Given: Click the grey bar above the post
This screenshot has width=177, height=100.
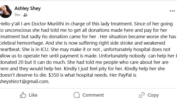Looking at the screenshot, I should [x=88, y=1].
